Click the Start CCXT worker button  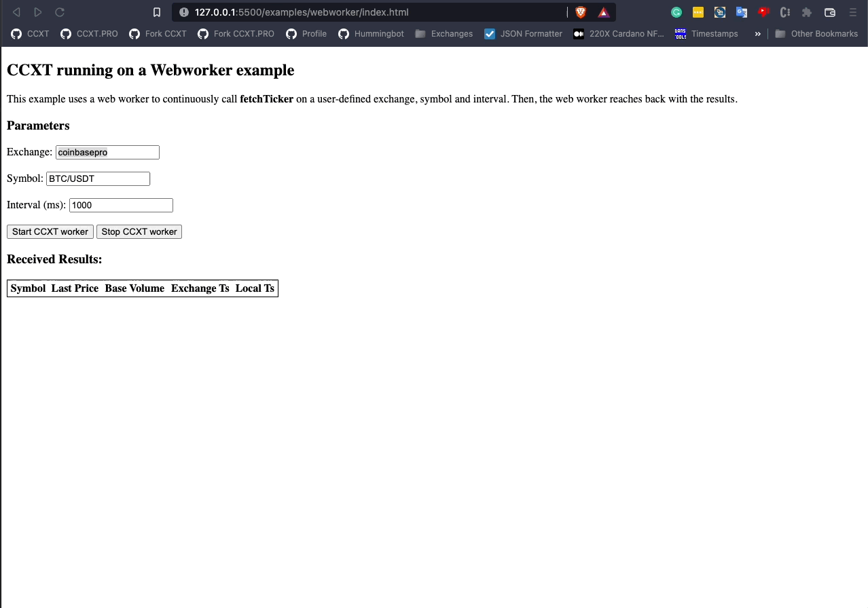50,231
